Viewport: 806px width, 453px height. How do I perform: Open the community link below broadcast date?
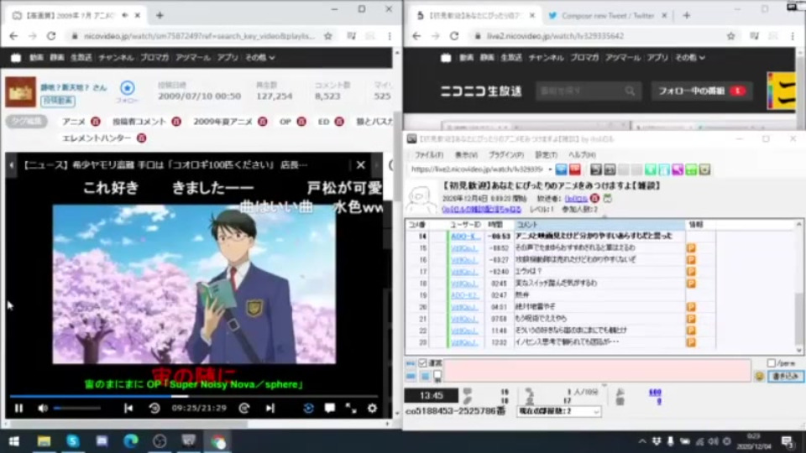point(482,210)
